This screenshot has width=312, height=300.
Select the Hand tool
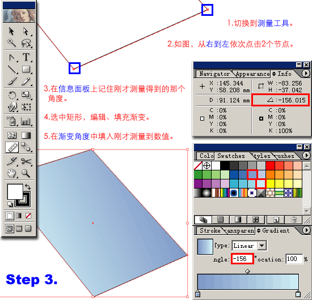(x=11, y=173)
